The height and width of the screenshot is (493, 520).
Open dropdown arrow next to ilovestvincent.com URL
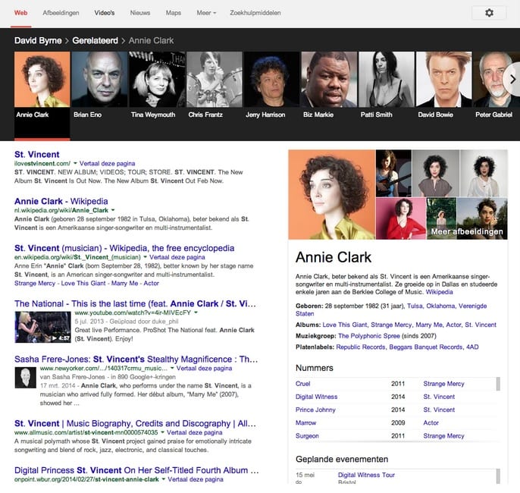(x=75, y=163)
